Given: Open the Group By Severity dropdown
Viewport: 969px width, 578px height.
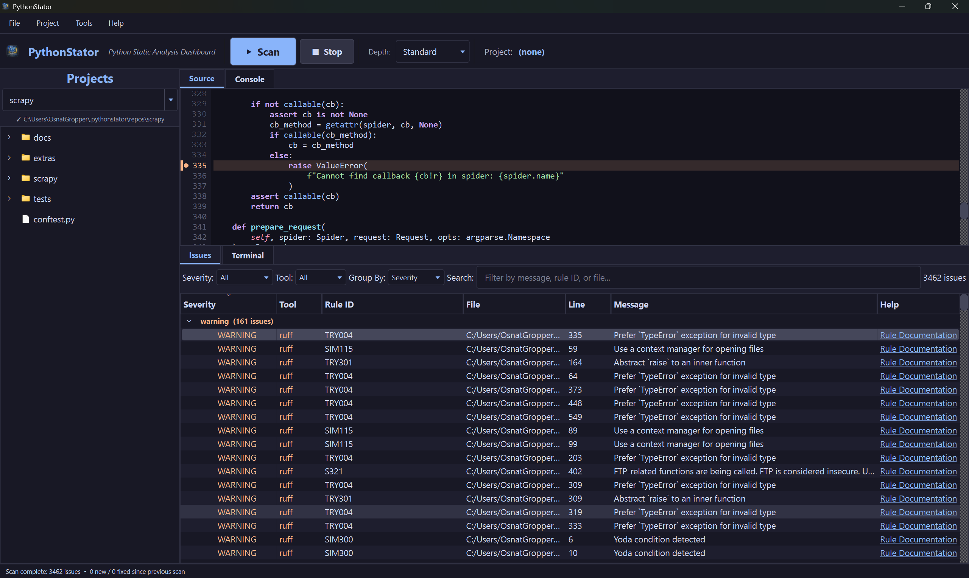Looking at the screenshot, I should [x=416, y=278].
